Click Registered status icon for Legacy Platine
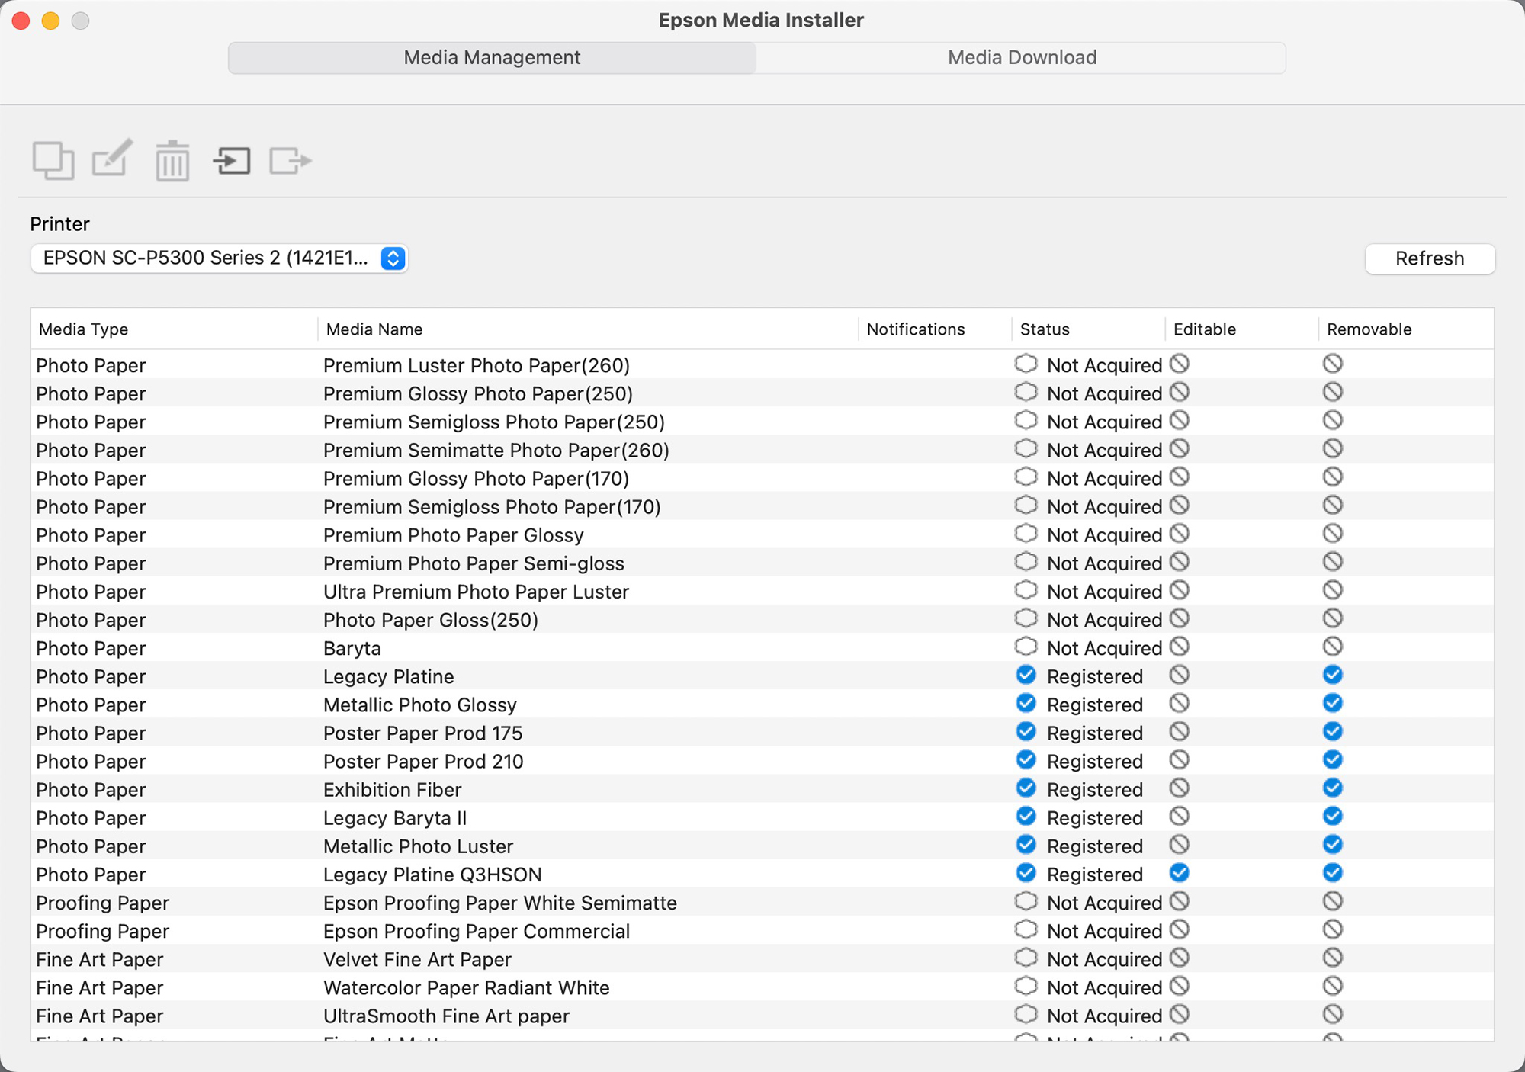 point(1026,675)
